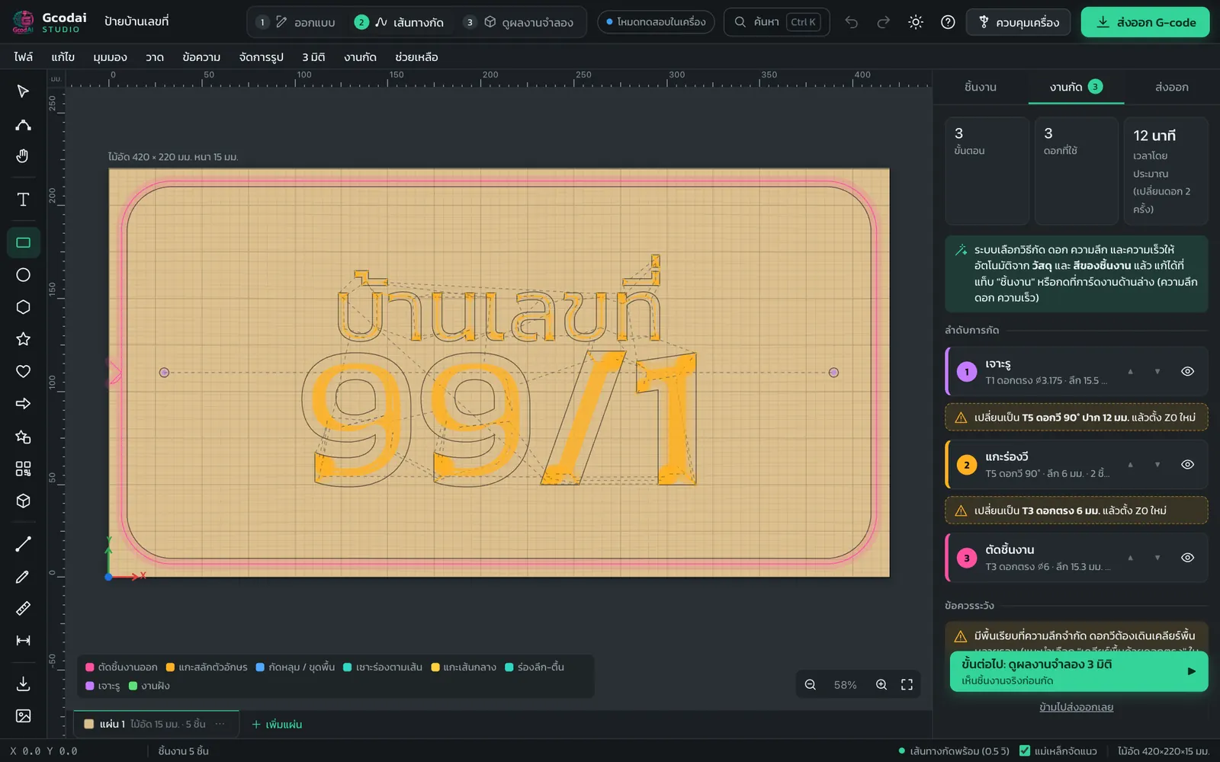Pick the straight line tool
Screen dimensions: 1220x762
[23, 544]
